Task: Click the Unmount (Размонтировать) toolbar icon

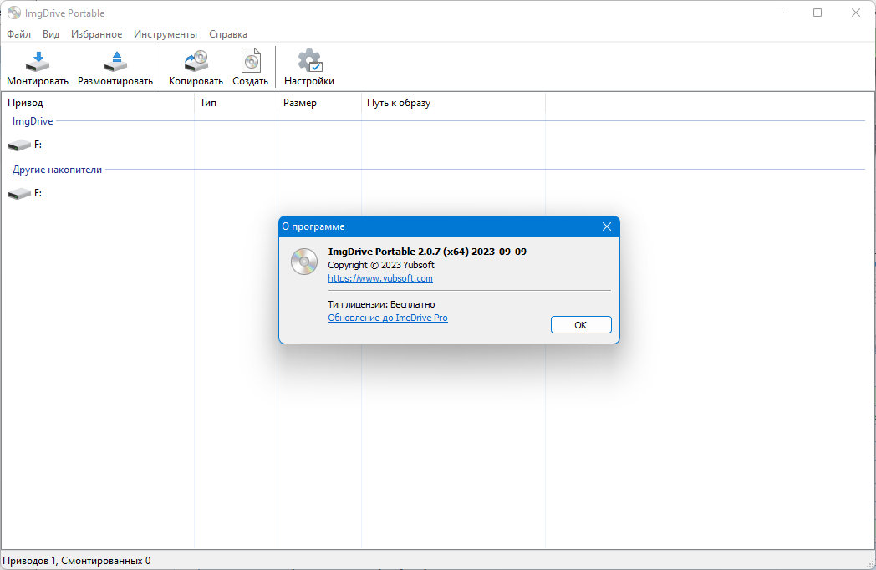Action: (x=115, y=61)
